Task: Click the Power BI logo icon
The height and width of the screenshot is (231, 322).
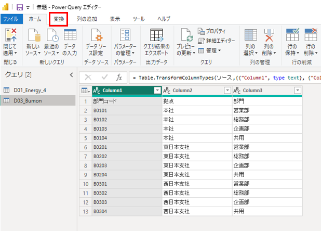Action: click(5, 7)
